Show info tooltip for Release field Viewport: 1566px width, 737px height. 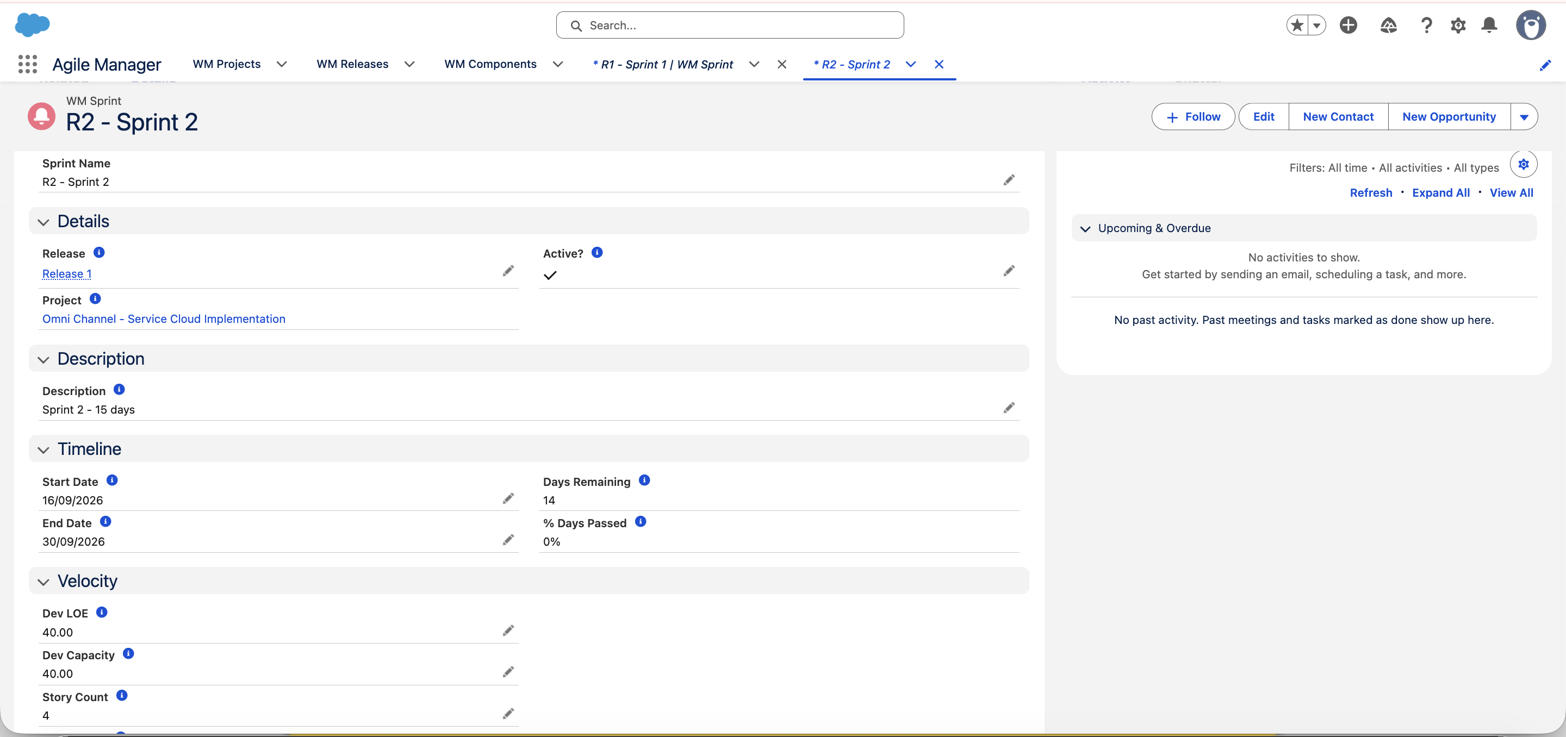99,252
